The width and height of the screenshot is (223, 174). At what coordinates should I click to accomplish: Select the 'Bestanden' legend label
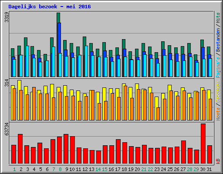[218, 40]
